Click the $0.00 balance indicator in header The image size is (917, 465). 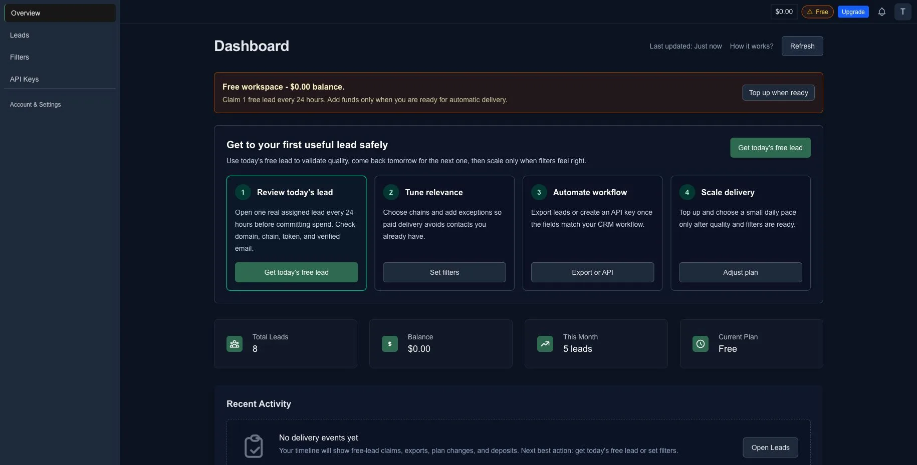tap(784, 12)
